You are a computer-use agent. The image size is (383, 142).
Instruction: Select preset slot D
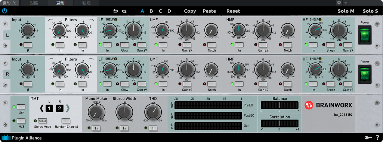(x=169, y=11)
